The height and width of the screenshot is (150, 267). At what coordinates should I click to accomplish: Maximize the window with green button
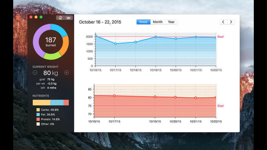pyautogui.click(x=41, y=17)
